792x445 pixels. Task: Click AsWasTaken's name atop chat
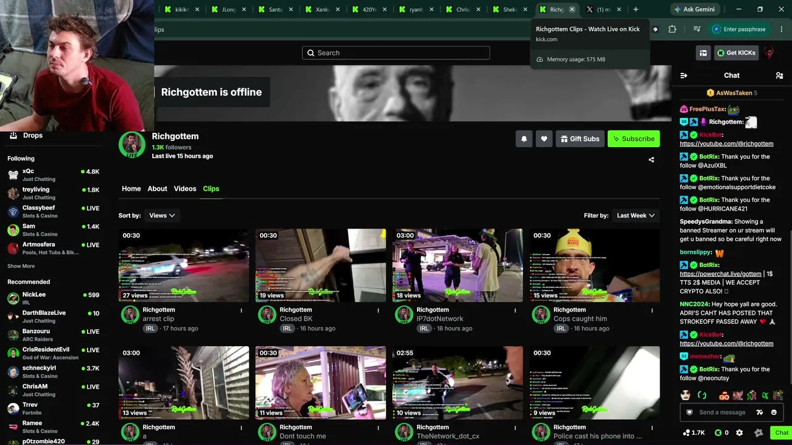[x=734, y=93]
